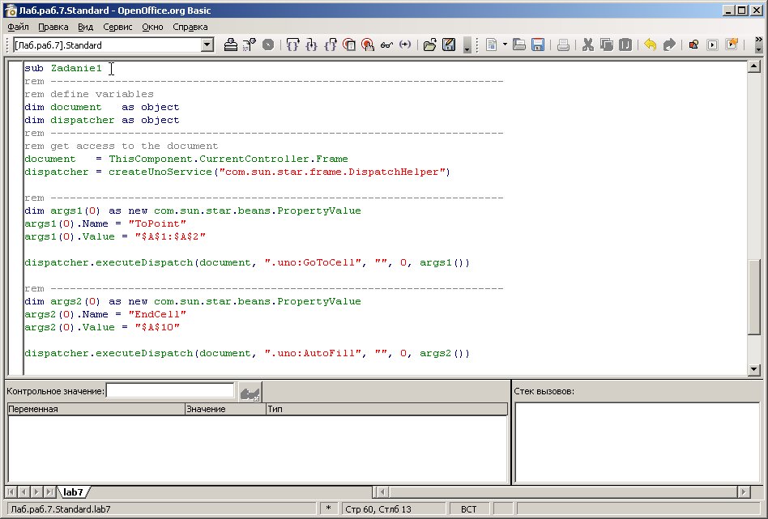Viewport: 768px width, 519px height.
Task: Toggle insert mode ВСТ in status bar
Action: 469,509
